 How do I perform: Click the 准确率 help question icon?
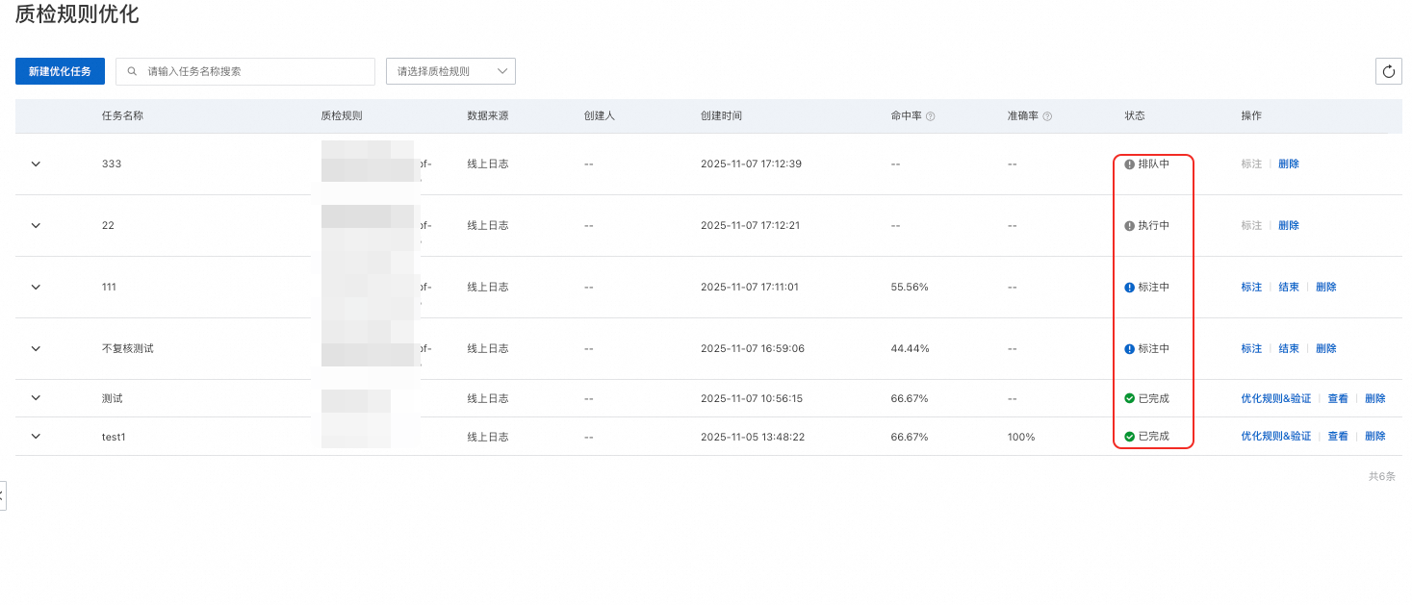(x=1047, y=116)
